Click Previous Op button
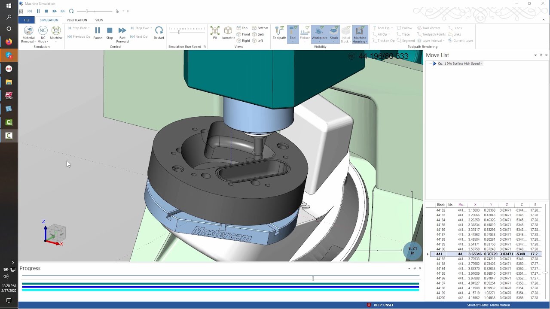The height and width of the screenshot is (309, 550). tap(79, 36)
